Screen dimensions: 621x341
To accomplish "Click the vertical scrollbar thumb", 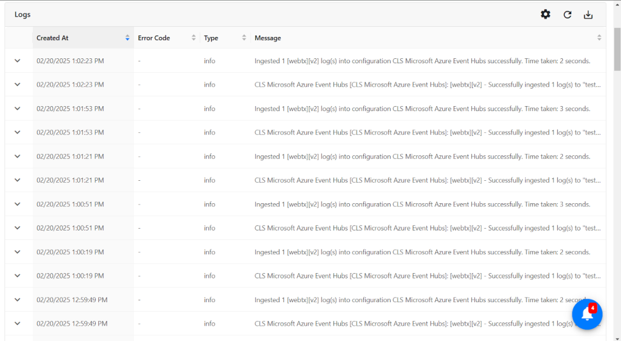I will click(x=617, y=50).
